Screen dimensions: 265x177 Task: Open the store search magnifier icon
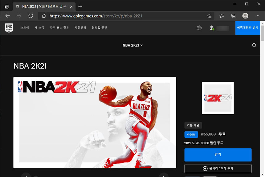click(254, 45)
